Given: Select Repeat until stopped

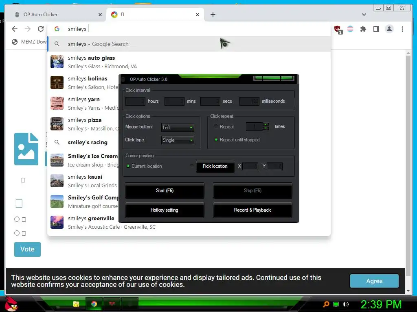Looking at the screenshot, I should [216, 140].
